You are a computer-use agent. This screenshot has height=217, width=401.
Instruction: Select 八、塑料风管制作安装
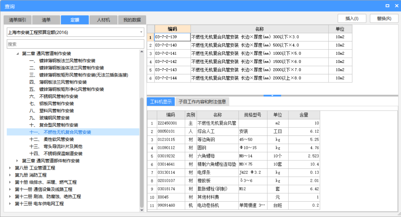click(52, 111)
